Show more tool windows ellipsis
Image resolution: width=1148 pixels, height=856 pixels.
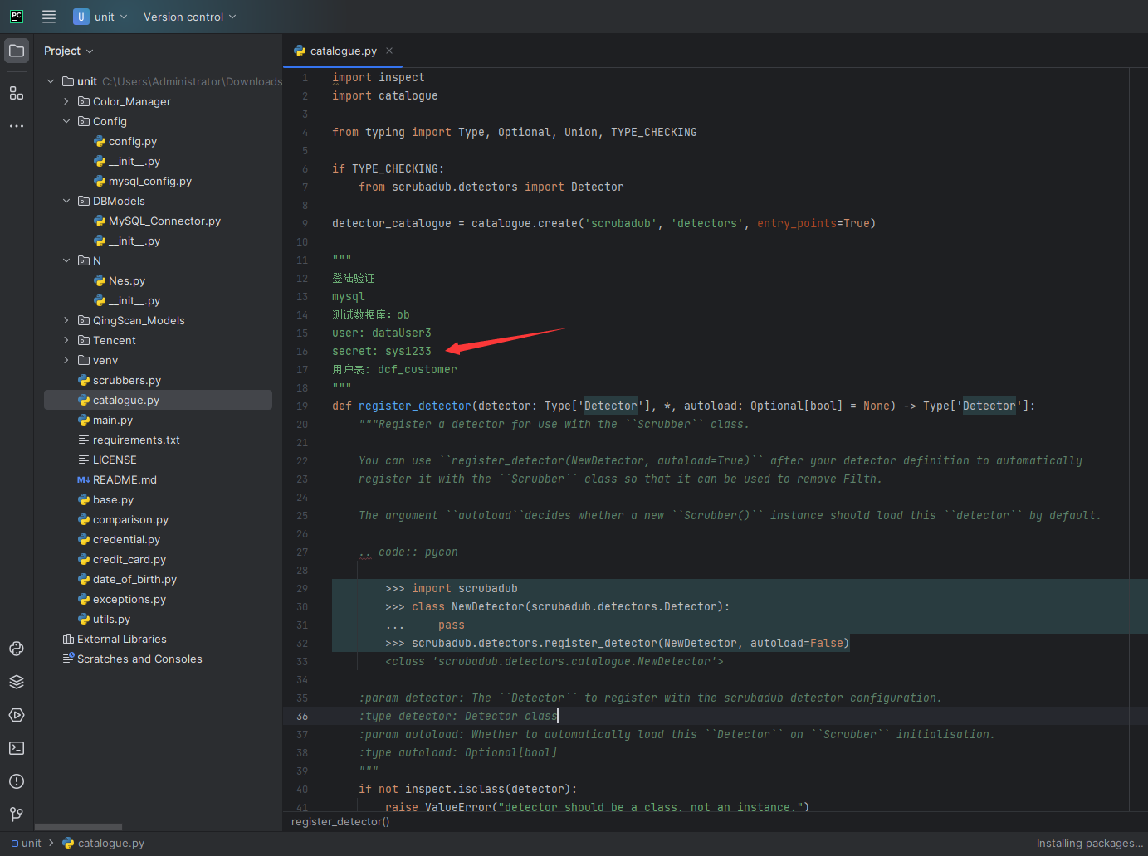tap(17, 126)
